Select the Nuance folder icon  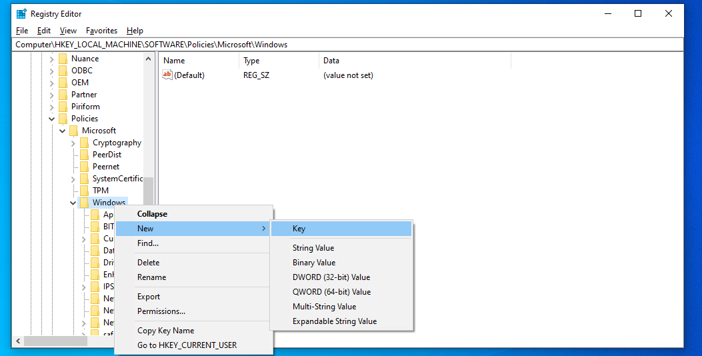(63, 59)
